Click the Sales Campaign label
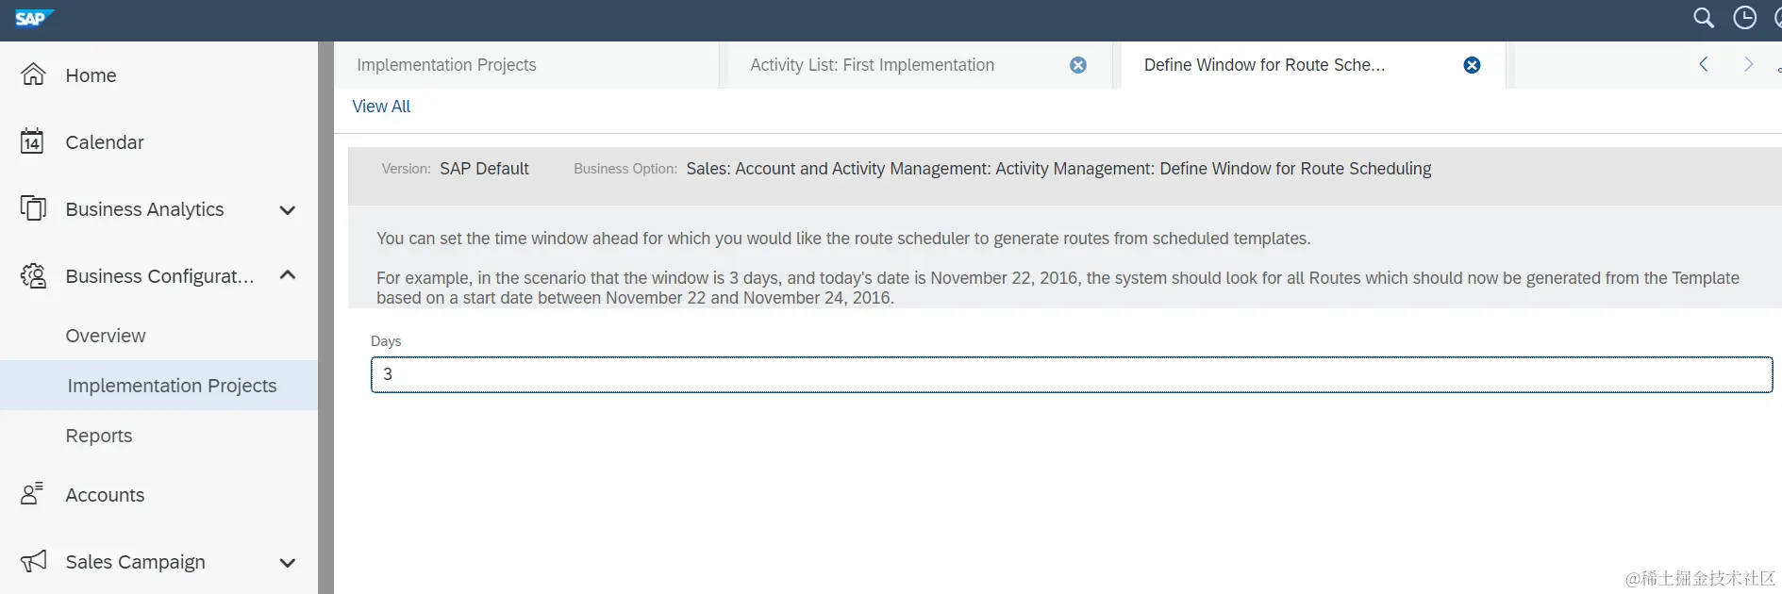The image size is (1782, 594). click(135, 562)
